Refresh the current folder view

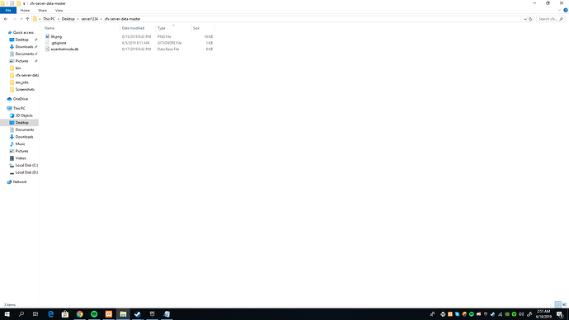pos(530,19)
